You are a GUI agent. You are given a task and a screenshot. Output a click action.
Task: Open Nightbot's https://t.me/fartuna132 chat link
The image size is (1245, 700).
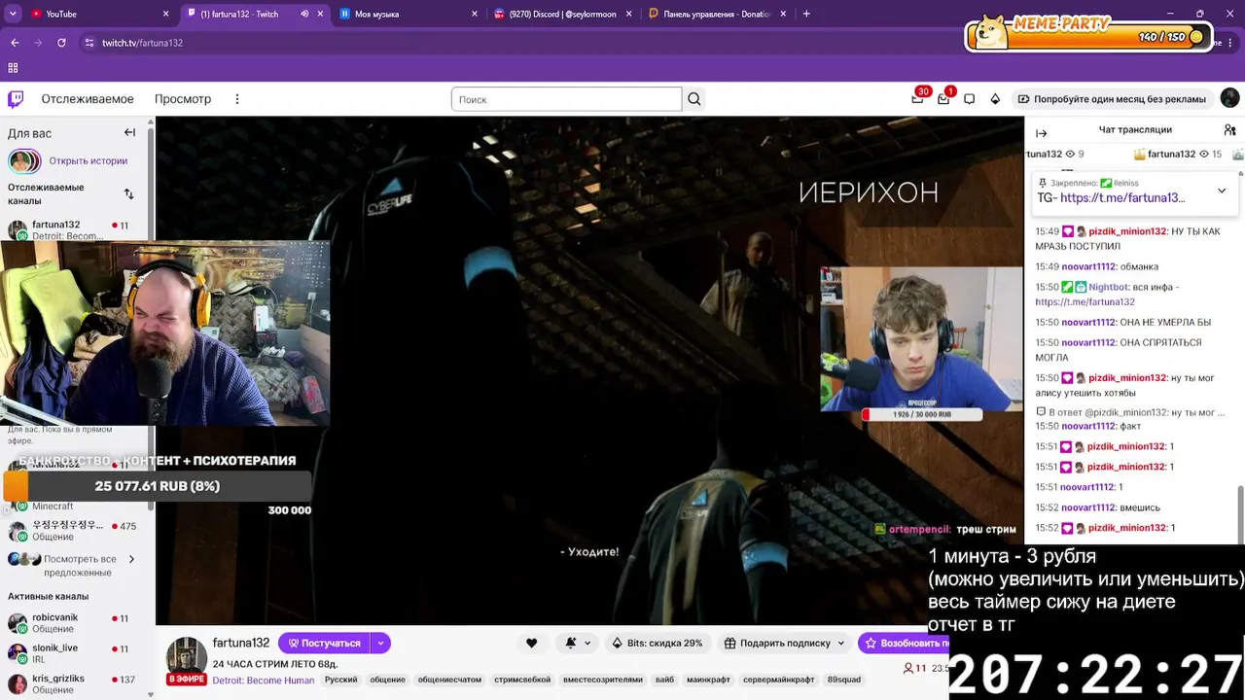click(1085, 302)
